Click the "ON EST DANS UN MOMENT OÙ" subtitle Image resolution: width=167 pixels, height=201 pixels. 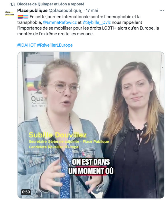pyautogui.click(x=91, y=167)
